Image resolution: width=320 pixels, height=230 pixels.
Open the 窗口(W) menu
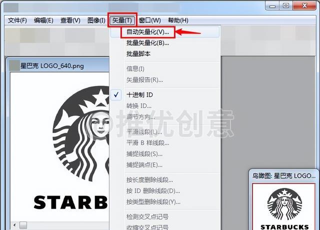pyautogui.click(x=150, y=20)
